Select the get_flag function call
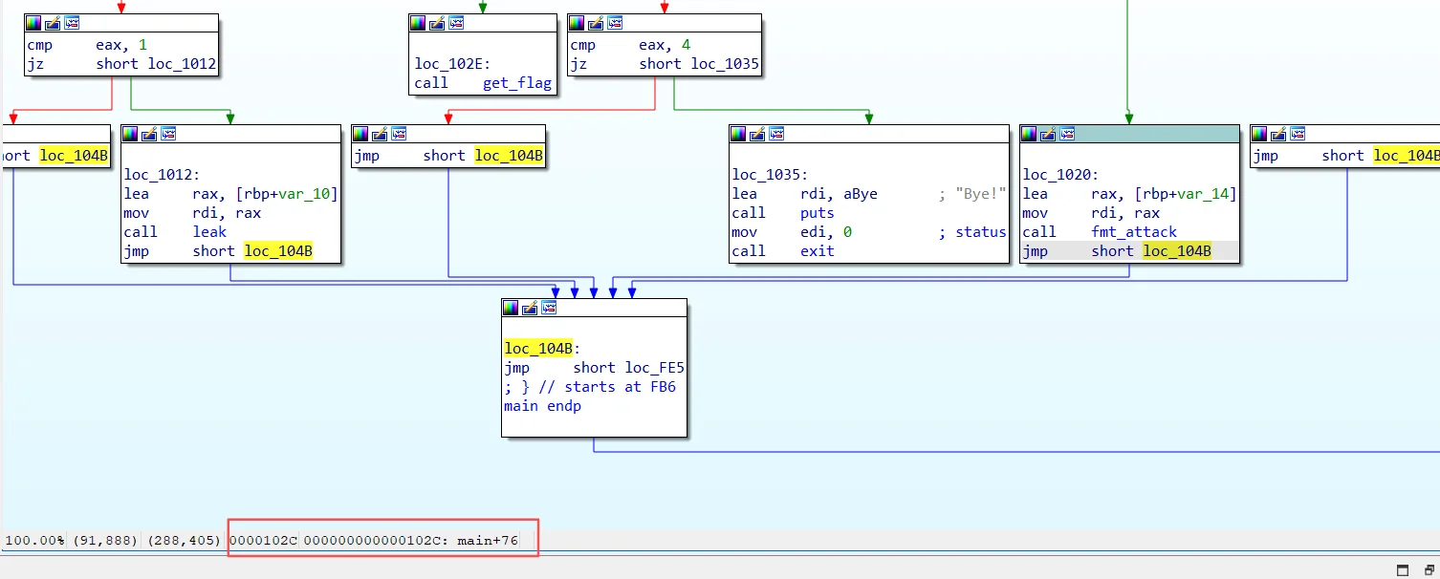Image resolution: width=1440 pixels, height=579 pixels. (516, 83)
